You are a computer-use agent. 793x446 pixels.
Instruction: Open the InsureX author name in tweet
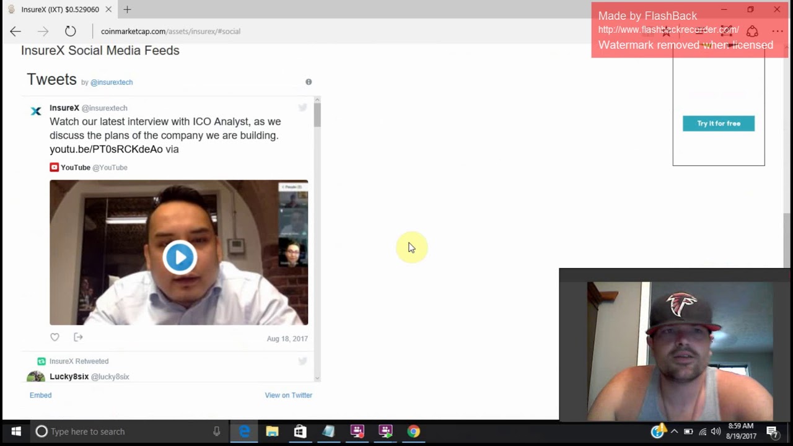coord(64,108)
